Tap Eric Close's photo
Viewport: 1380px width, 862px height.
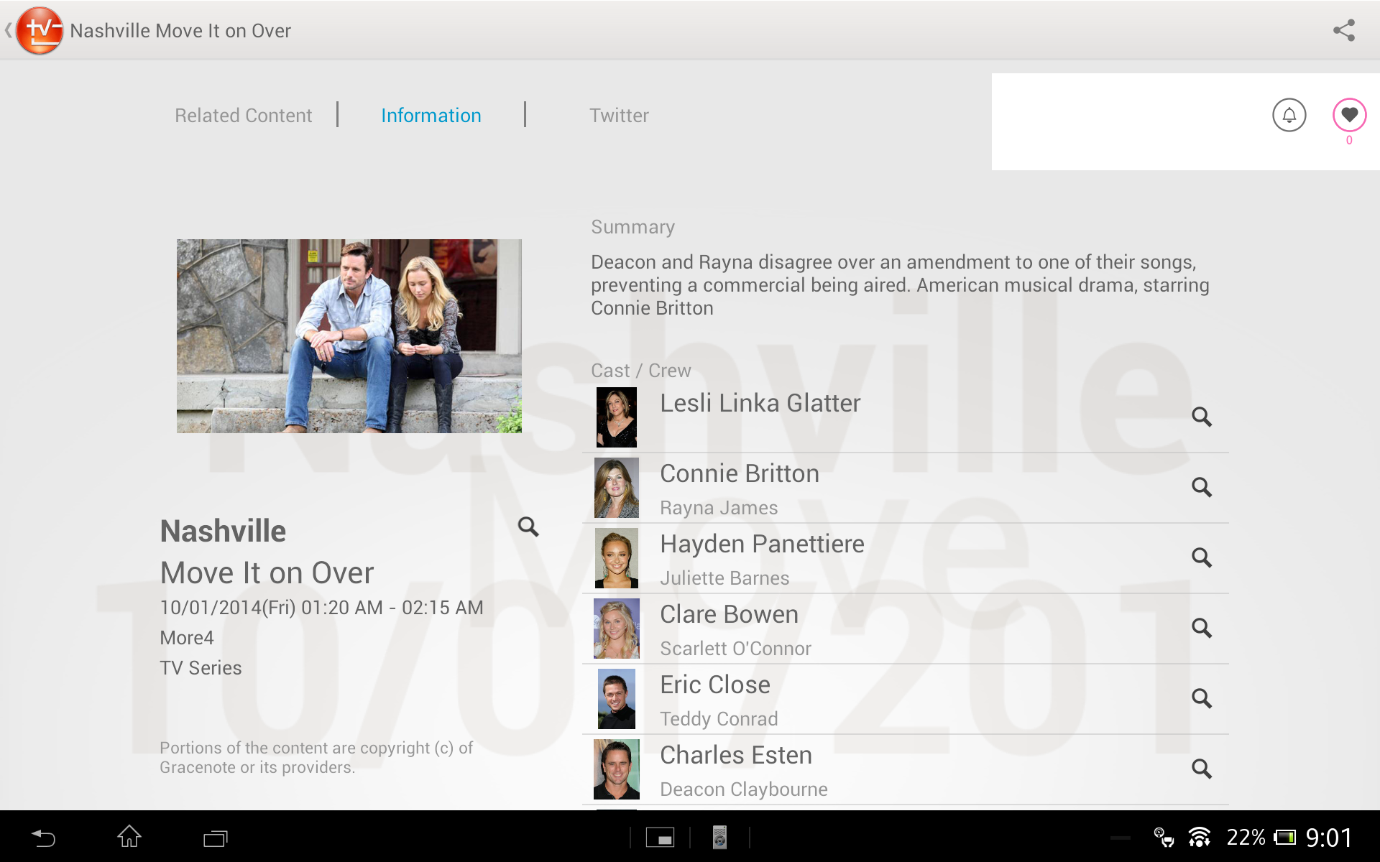(x=617, y=699)
